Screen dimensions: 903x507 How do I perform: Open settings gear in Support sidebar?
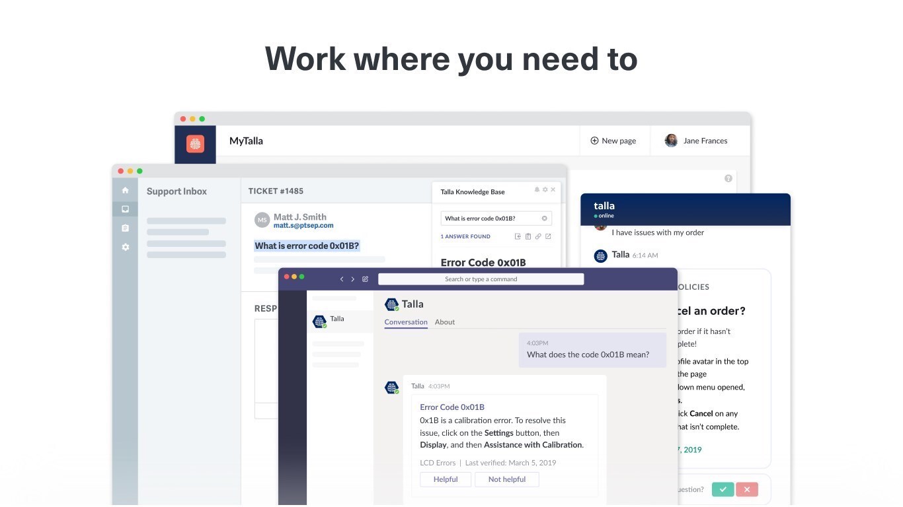[x=125, y=247]
